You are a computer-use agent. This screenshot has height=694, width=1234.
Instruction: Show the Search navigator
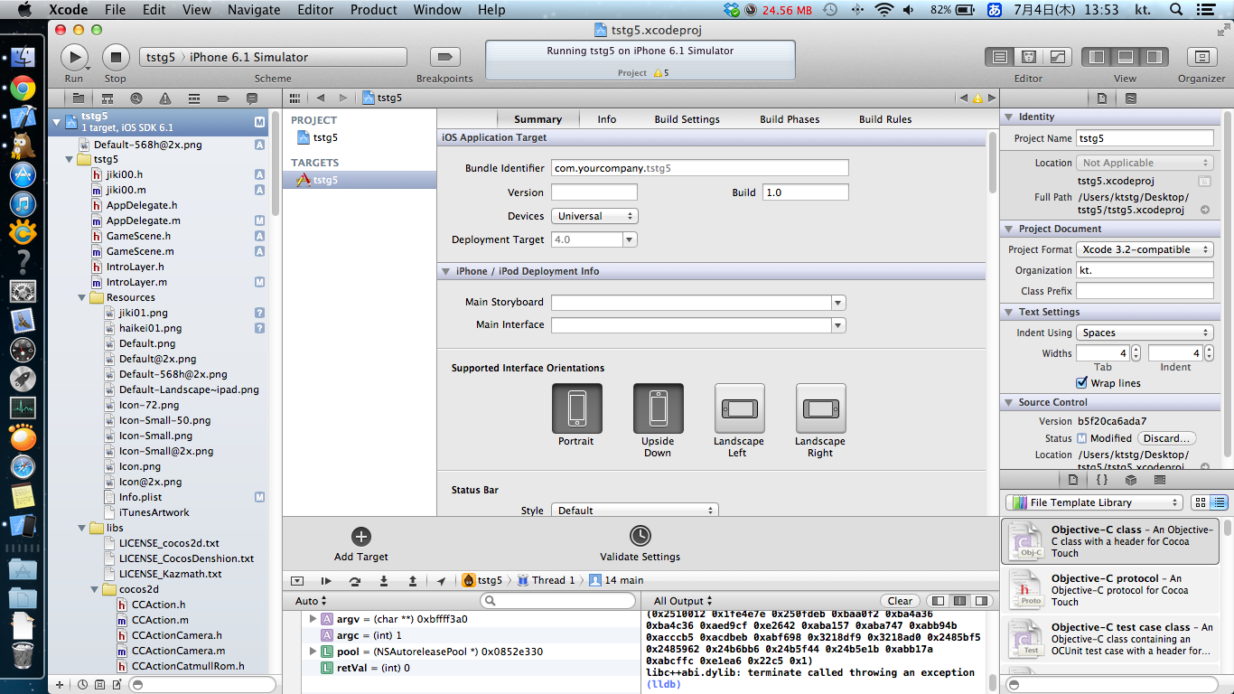pyautogui.click(x=136, y=98)
